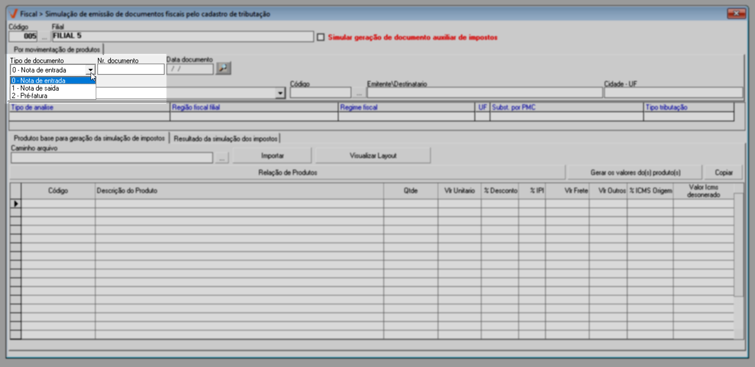Image resolution: width=755 pixels, height=367 pixels.
Task: Switch to 'Produtos base para geração' tab
Action: 89,138
